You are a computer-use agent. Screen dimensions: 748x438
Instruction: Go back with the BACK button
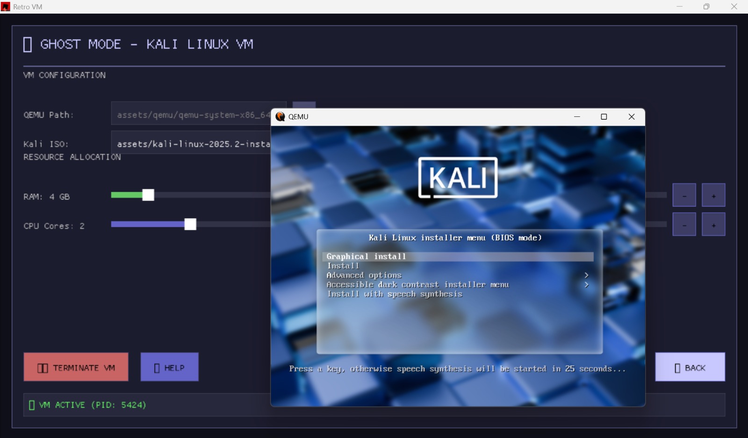point(690,367)
